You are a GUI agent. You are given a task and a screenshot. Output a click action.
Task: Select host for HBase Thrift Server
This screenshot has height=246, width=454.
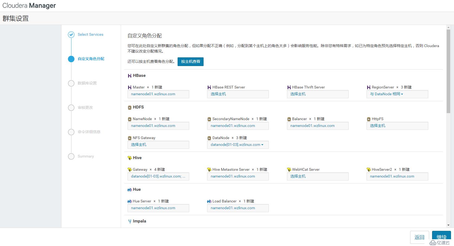[x=318, y=94]
